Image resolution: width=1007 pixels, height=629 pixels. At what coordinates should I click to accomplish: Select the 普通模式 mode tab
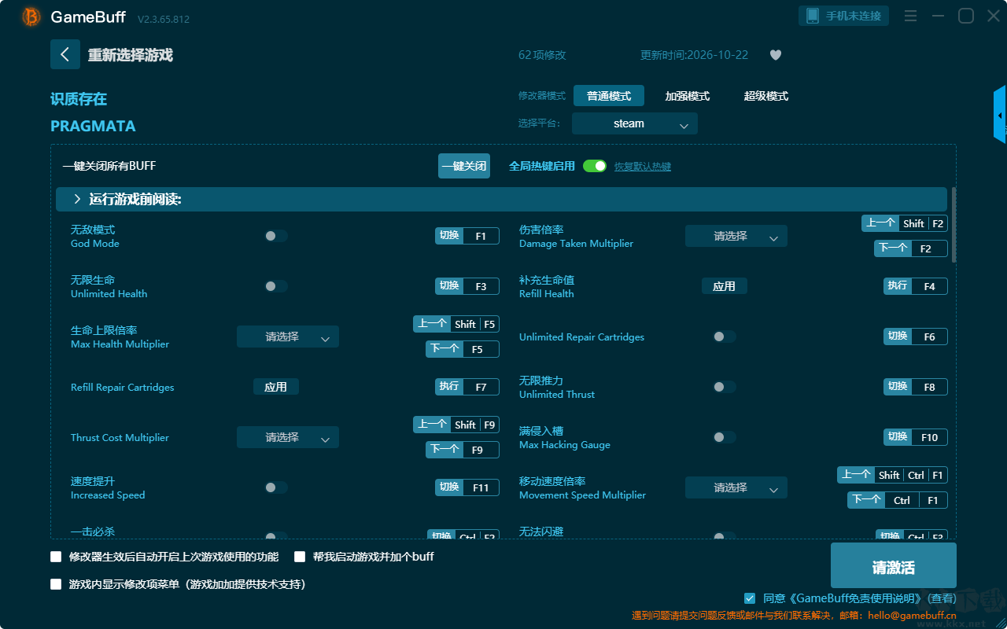(x=609, y=96)
